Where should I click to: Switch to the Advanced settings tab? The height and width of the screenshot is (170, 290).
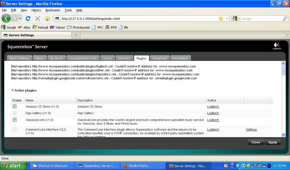159,58
